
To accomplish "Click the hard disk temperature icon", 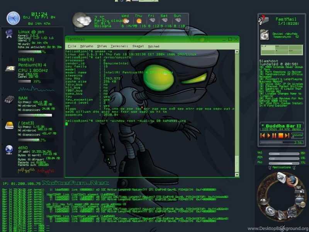I will click(x=264, y=35).
